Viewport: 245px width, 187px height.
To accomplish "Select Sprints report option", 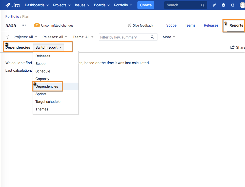I will pyautogui.click(x=56, y=94).
